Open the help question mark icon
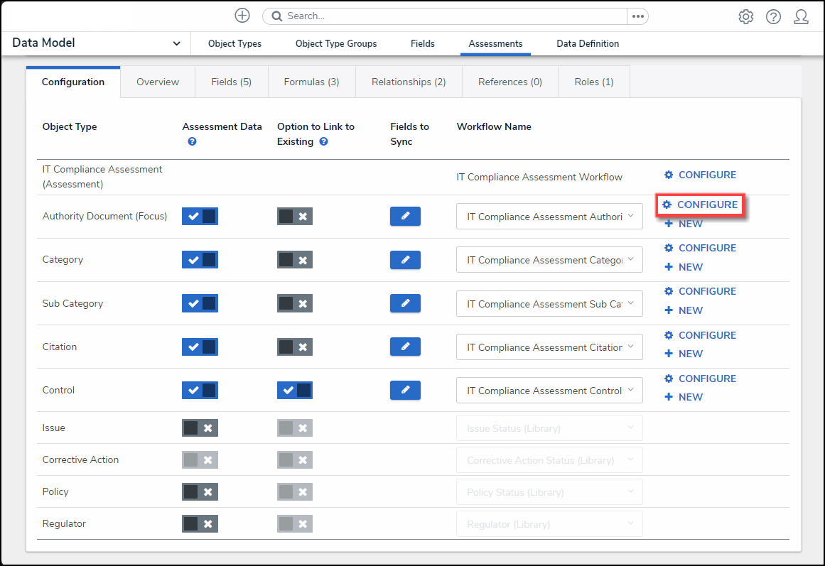The width and height of the screenshot is (825, 566). (773, 16)
